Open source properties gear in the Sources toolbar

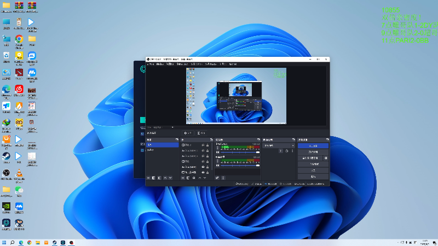pos(194,178)
